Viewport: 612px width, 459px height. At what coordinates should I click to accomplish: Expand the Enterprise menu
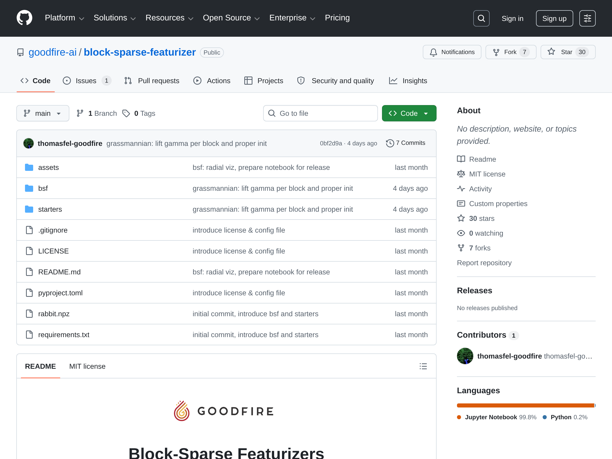(x=292, y=18)
